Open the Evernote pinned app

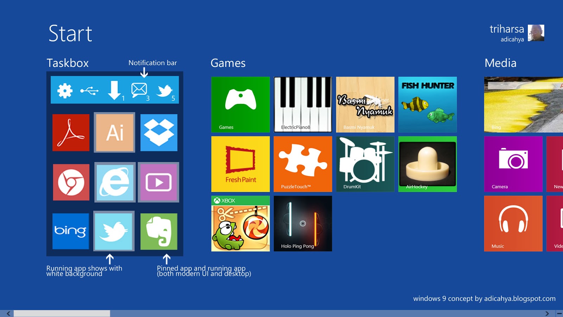[x=158, y=231]
